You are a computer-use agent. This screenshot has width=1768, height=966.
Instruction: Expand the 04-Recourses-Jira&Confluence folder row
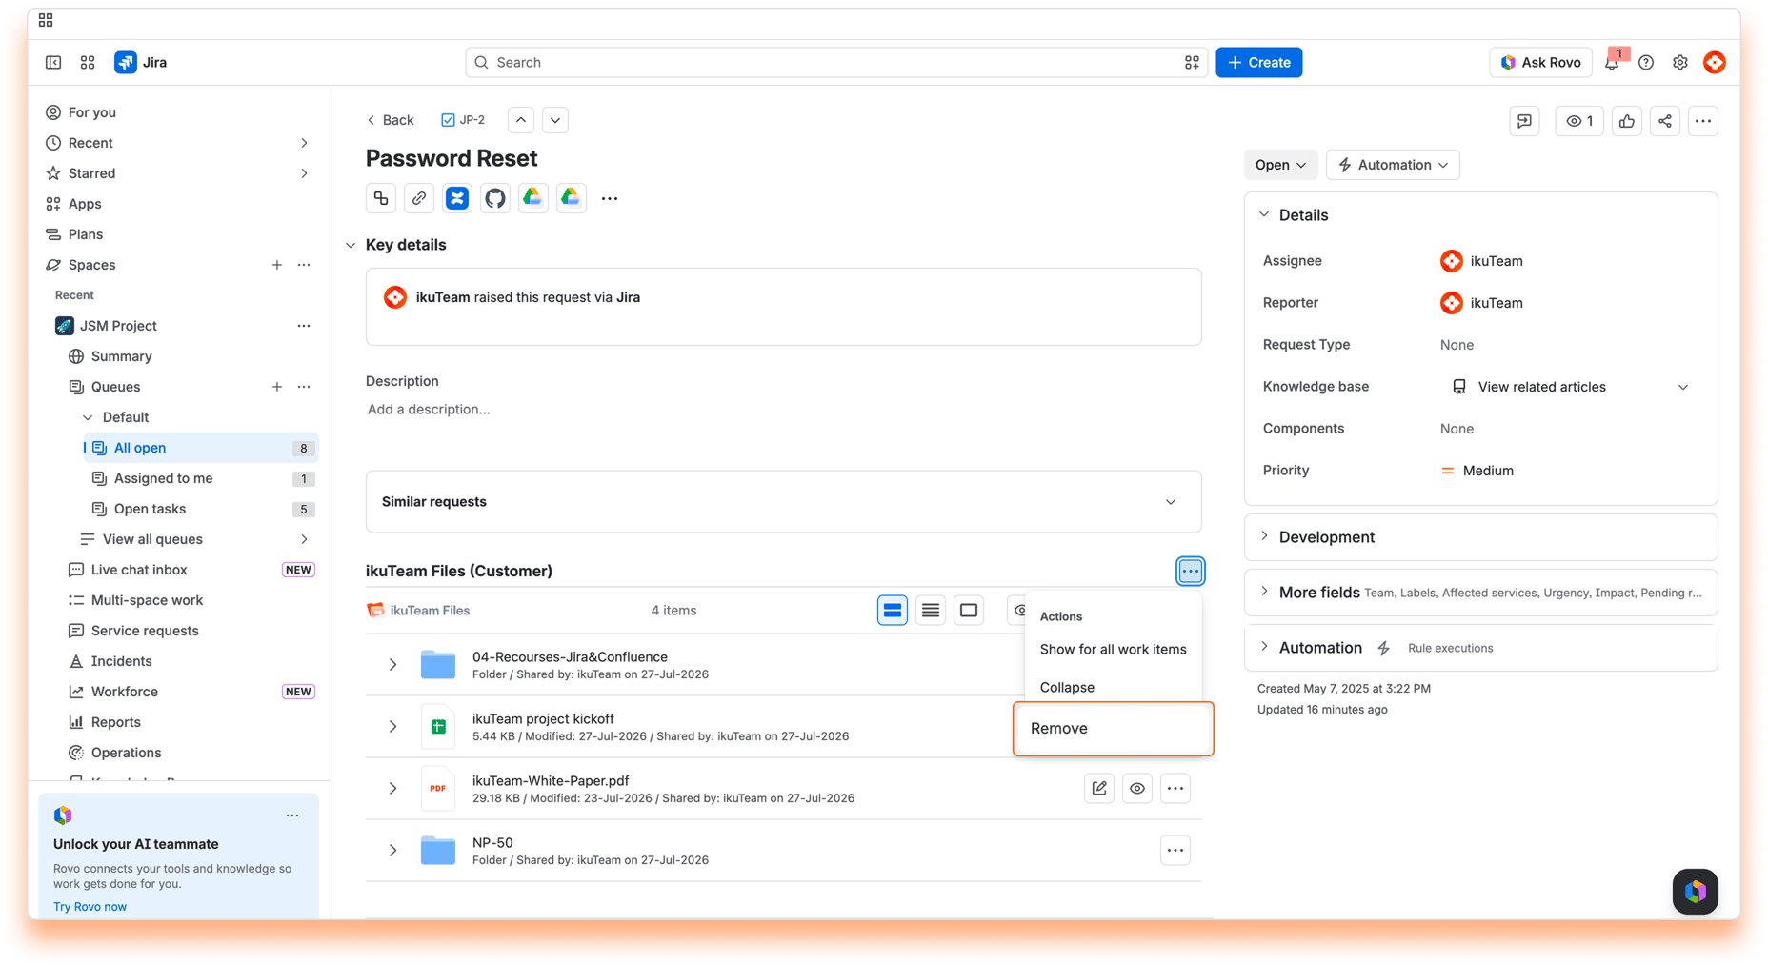[x=392, y=665]
